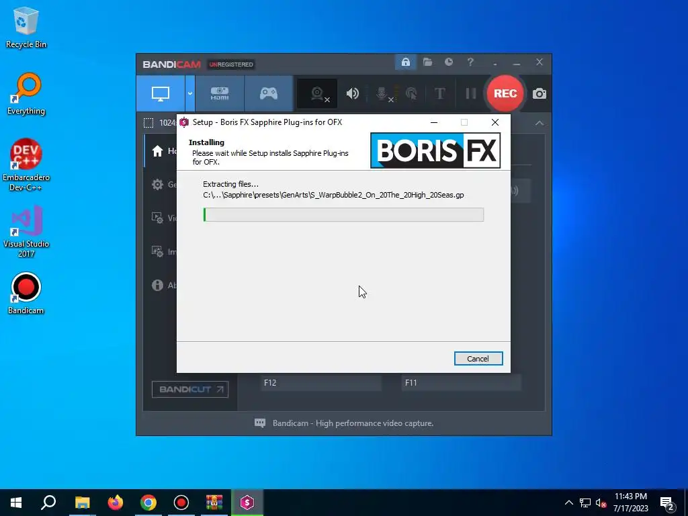Collapse Bandicam panel with chevron up
The height and width of the screenshot is (516, 688).
pyautogui.click(x=540, y=124)
